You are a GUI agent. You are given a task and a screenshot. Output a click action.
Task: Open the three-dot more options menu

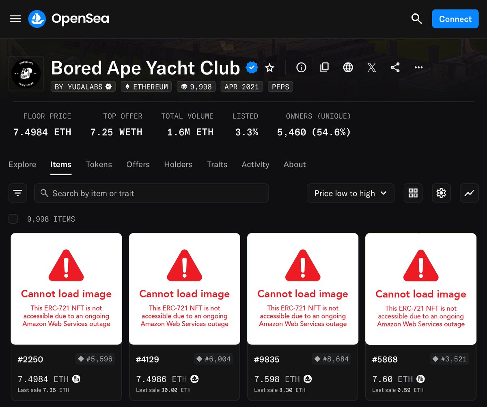pos(418,68)
